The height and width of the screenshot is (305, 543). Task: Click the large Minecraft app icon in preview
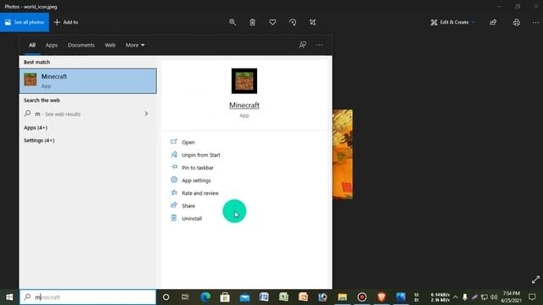(x=244, y=81)
